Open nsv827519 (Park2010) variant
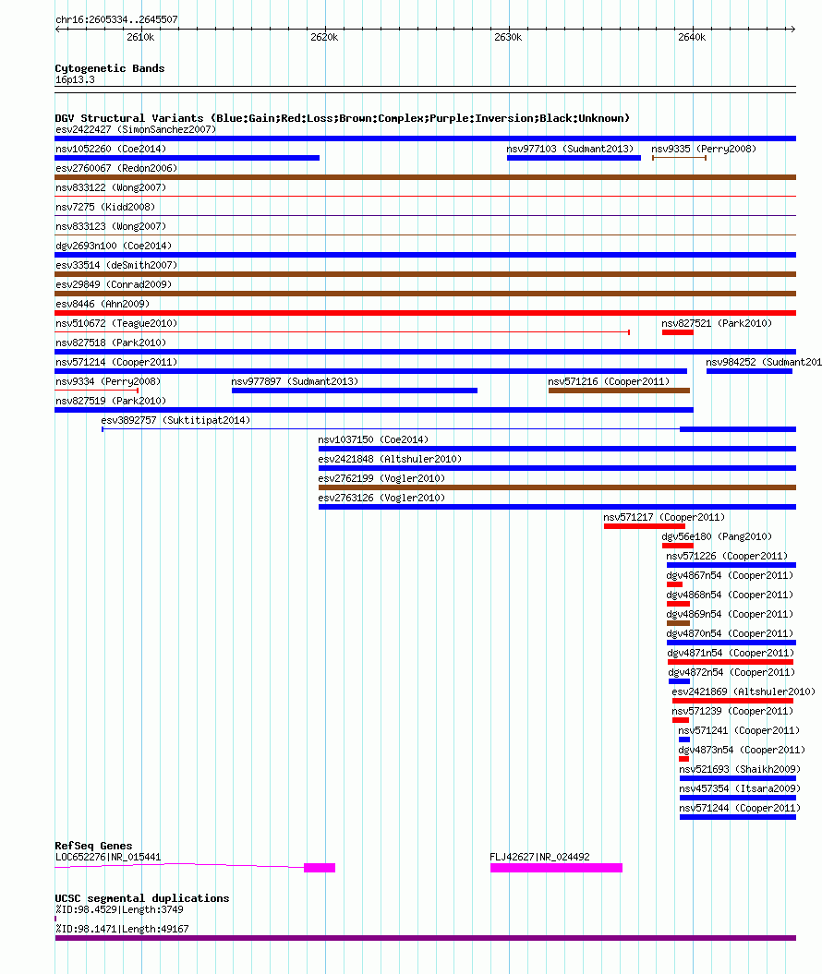Screen dimensions: 822x974 point(111,401)
